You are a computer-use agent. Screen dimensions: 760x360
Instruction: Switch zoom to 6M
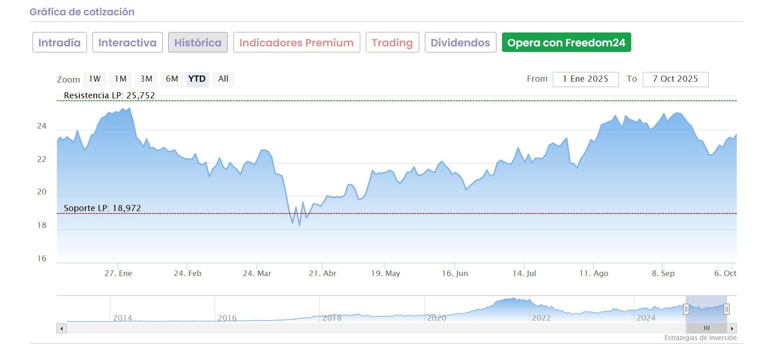pos(172,79)
